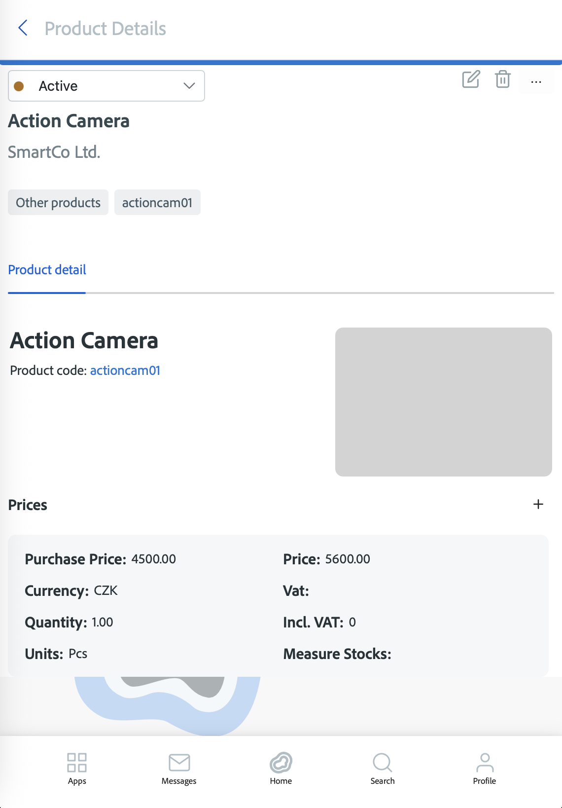The image size is (562, 808).
Task: Open the three-dot more options menu
Action: click(536, 82)
